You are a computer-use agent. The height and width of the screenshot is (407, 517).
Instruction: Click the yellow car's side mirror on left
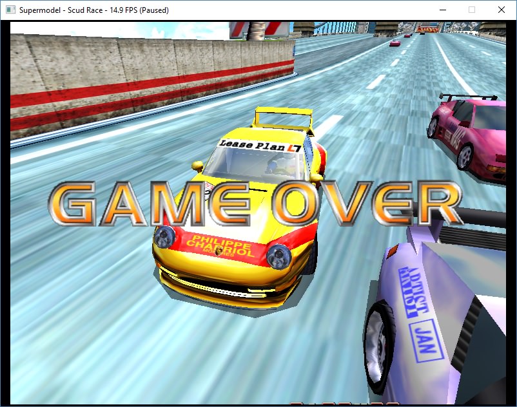tap(197, 166)
